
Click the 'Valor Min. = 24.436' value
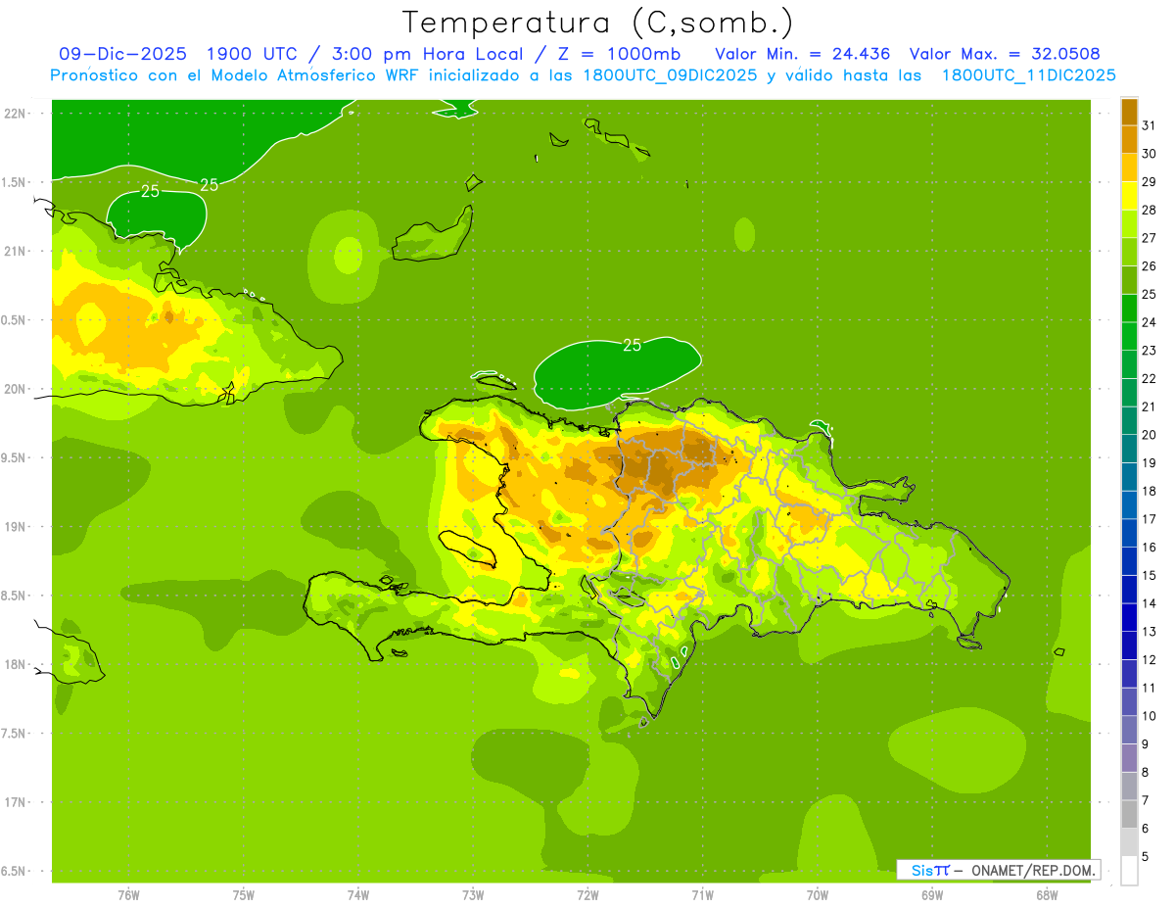pyautogui.click(x=803, y=54)
